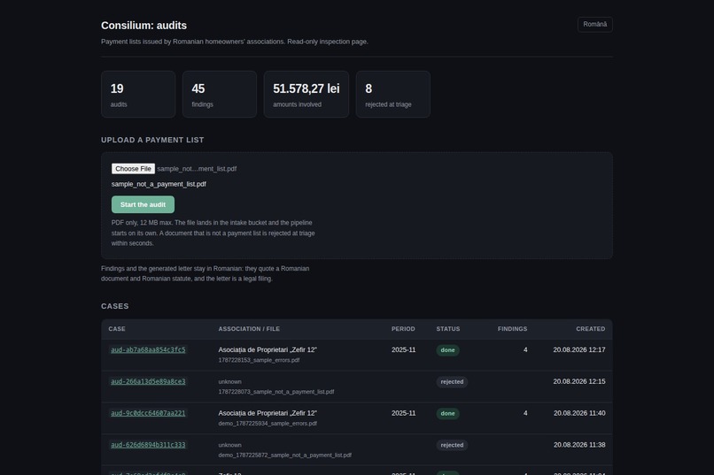Viewport: 714px width, 475px height.
Task: Click the Consilium: audits page title
Action: point(144,26)
